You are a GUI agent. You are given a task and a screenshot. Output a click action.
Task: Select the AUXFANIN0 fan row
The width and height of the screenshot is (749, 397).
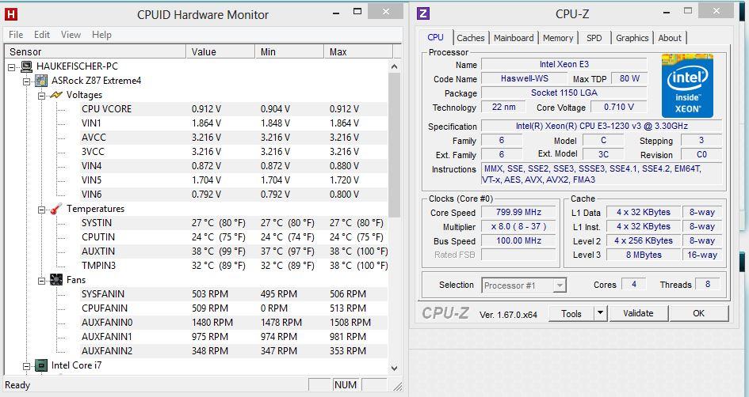tap(234, 323)
